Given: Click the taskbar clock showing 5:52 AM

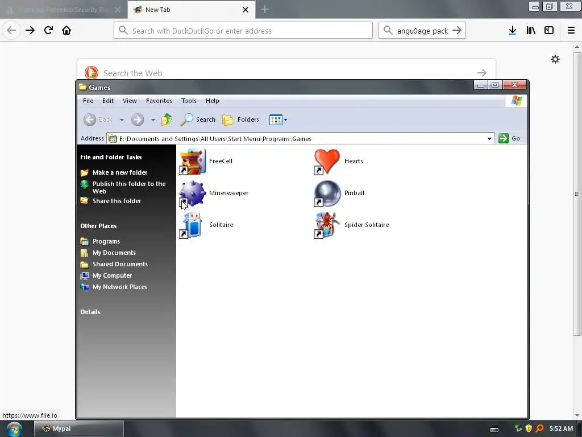Looking at the screenshot, I should click(x=561, y=428).
